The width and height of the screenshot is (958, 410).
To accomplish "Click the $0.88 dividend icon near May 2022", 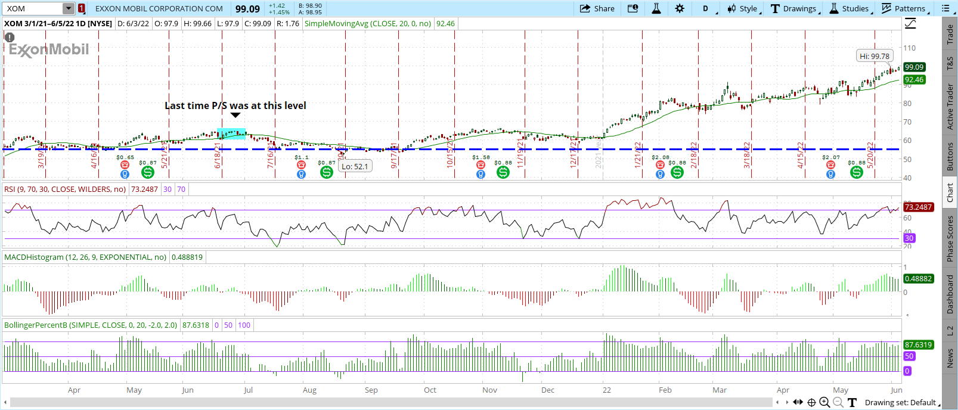I will tap(857, 172).
